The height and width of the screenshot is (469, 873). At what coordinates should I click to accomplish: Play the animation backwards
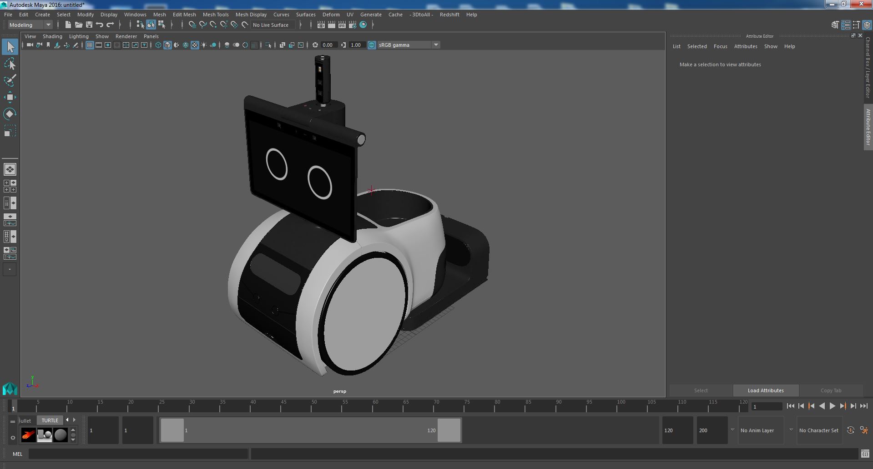(x=822, y=406)
